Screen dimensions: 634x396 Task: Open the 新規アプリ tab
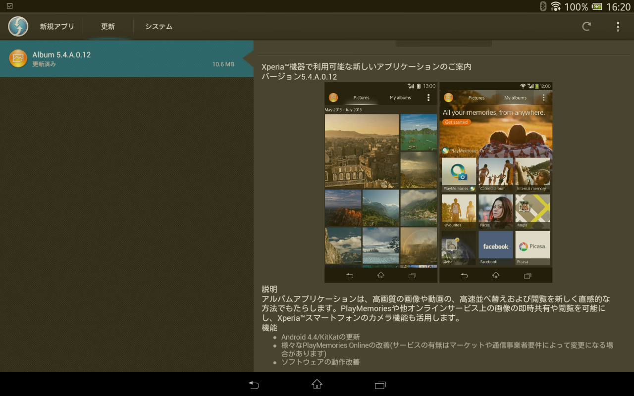pyautogui.click(x=57, y=27)
